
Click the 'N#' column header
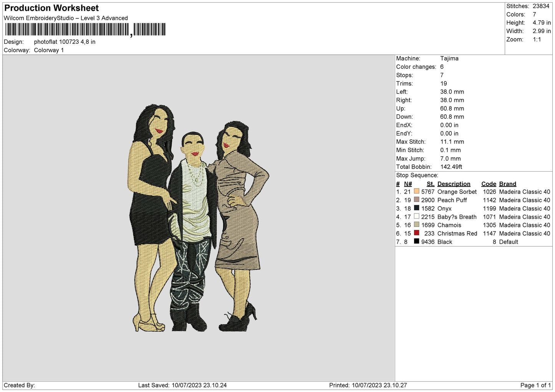[x=408, y=184]
